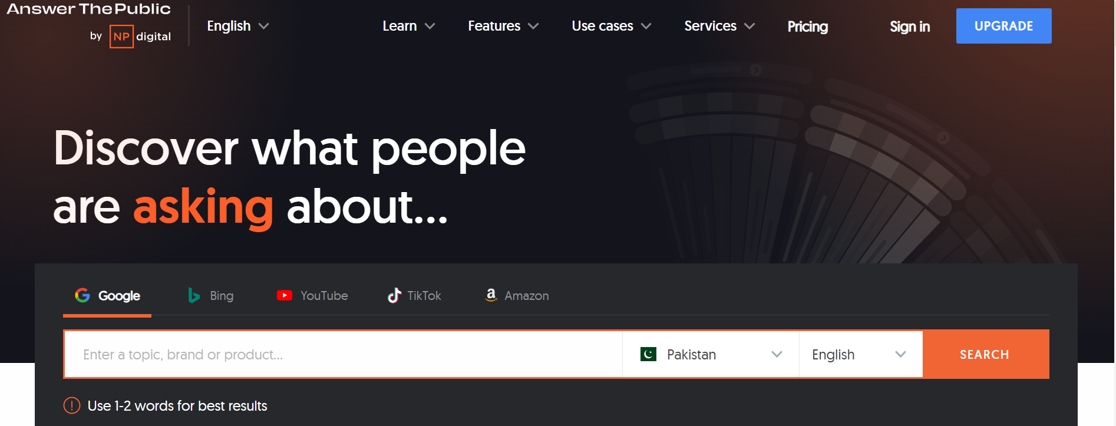This screenshot has width=1116, height=426.
Task: Click Sign in
Action: point(910,27)
